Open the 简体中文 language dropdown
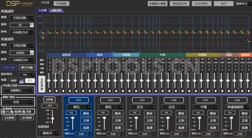Screen dimensions: 252x138 pos(243,4)
